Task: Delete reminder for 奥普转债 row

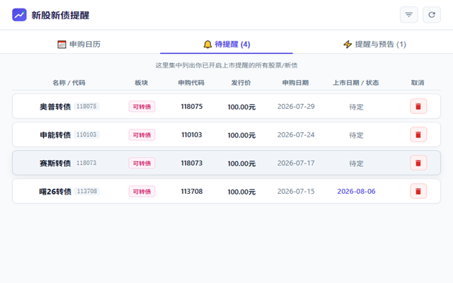Action: (x=418, y=106)
